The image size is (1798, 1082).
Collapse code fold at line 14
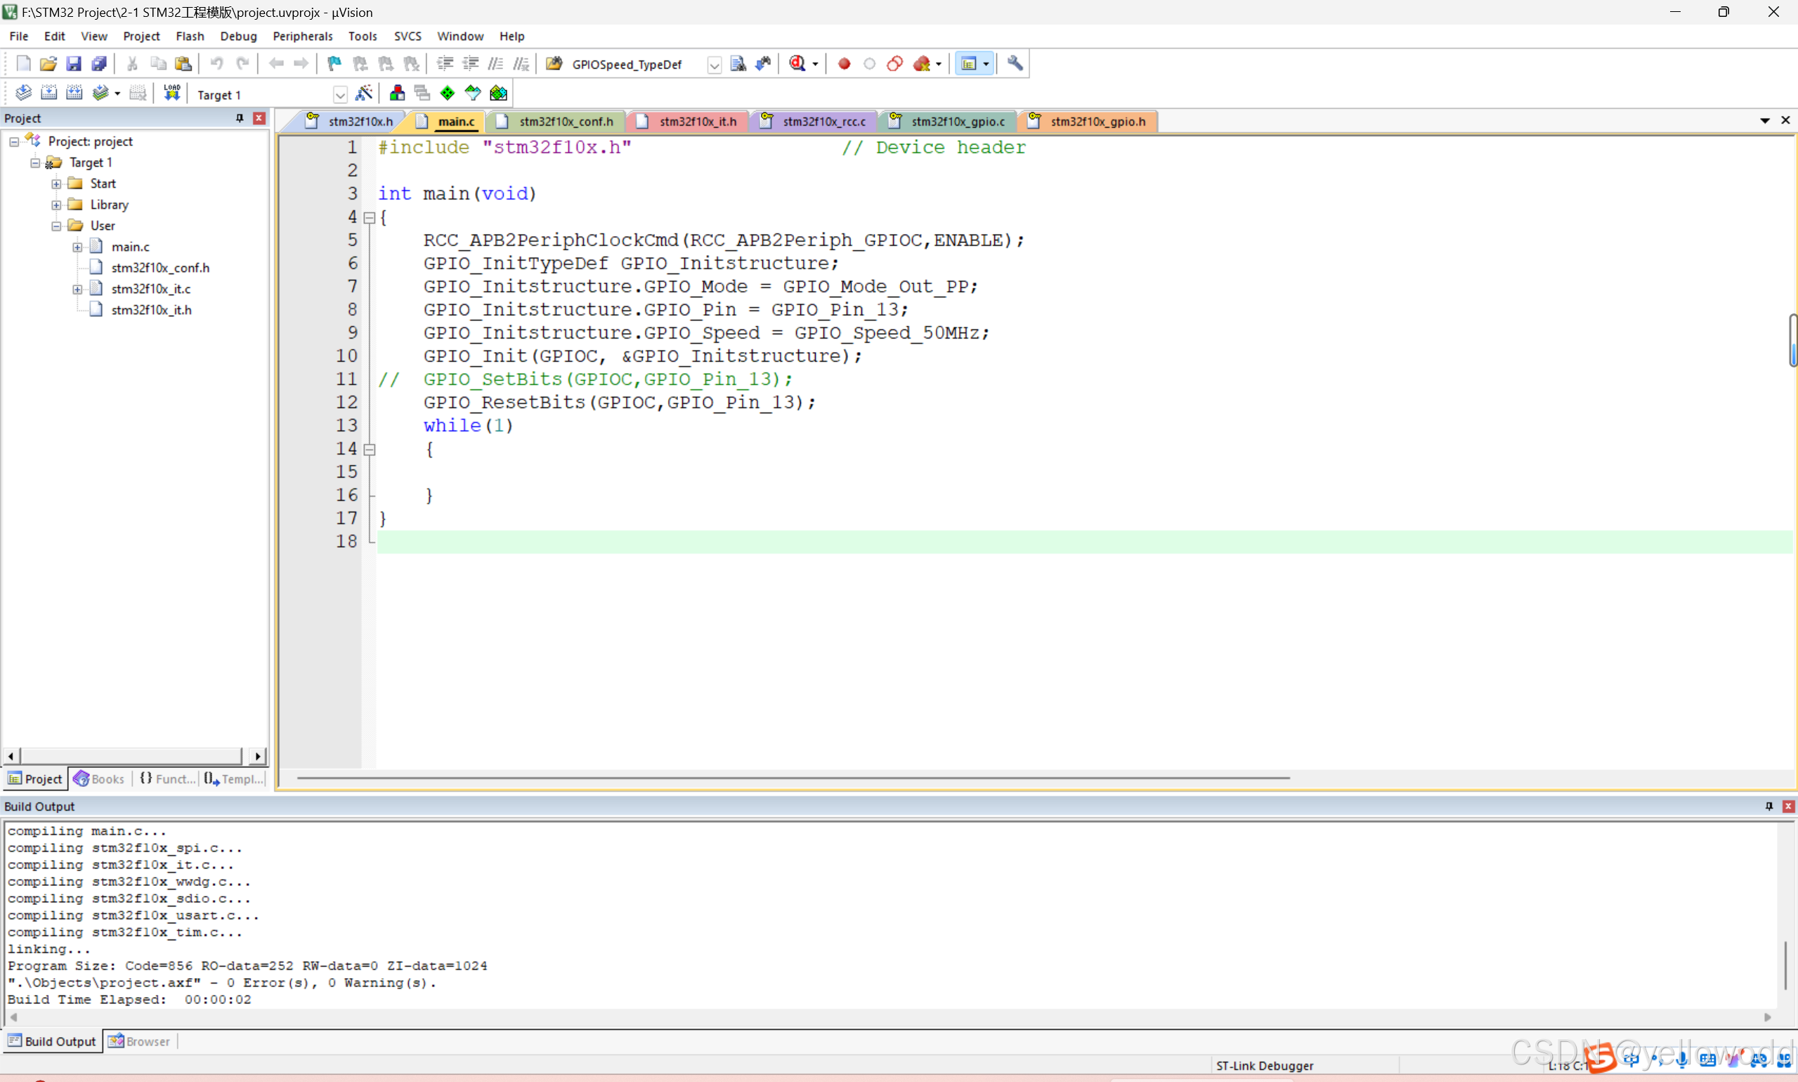coord(370,450)
